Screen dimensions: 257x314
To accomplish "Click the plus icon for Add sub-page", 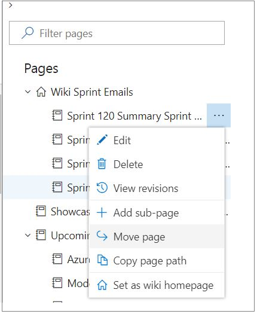I will pyautogui.click(x=102, y=213).
